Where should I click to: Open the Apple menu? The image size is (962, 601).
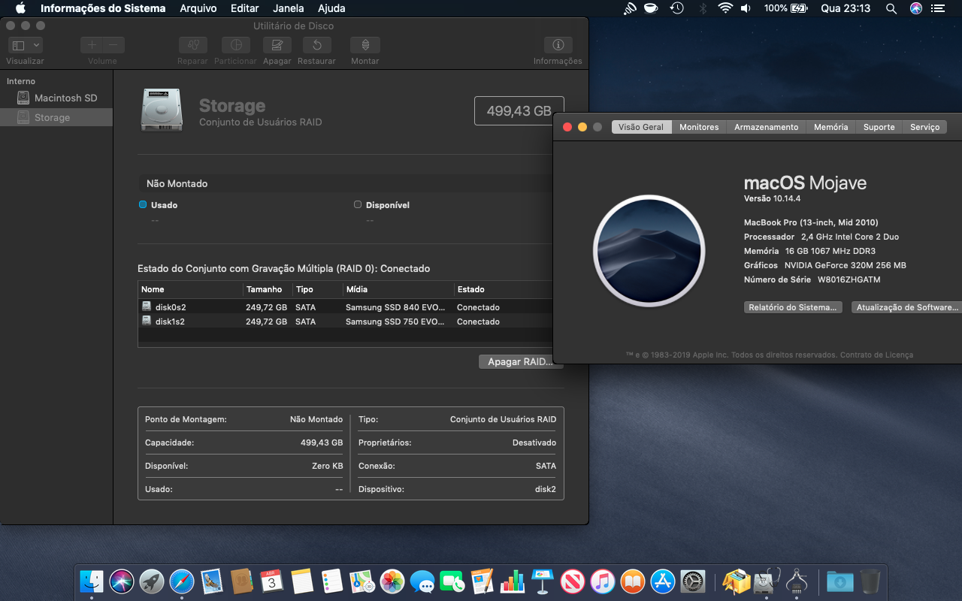20,8
